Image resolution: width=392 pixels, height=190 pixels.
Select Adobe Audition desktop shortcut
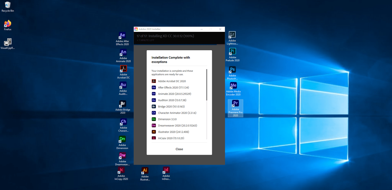[123, 89]
